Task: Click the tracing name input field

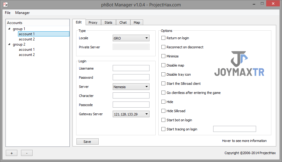Action: click(x=234, y=129)
